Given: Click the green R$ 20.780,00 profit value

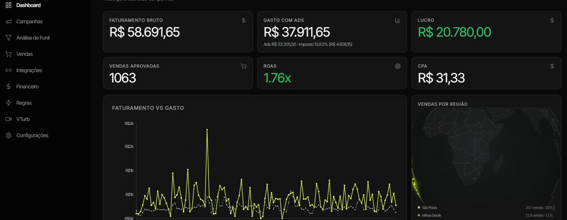Looking at the screenshot, I should point(454,32).
